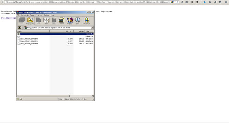229x123 pixels.
Task: Open the Commands menu
Action: click(25, 15)
